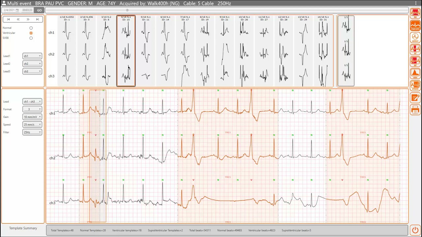The width and height of the screenshot is (422, 237).
Task: Select template 10/18 ID: 26
Action: 244,51
